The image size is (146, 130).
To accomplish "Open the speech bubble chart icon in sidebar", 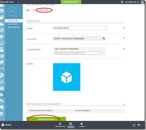I will (2, 62).
